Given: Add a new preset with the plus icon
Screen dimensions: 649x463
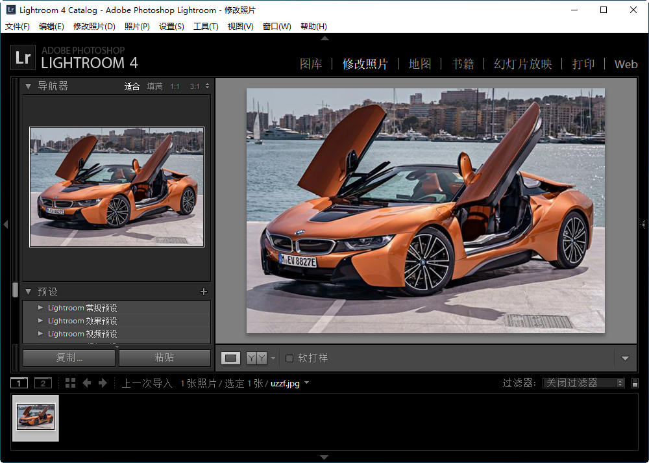Looking at the screenshot, I should (x=204, y=292).
